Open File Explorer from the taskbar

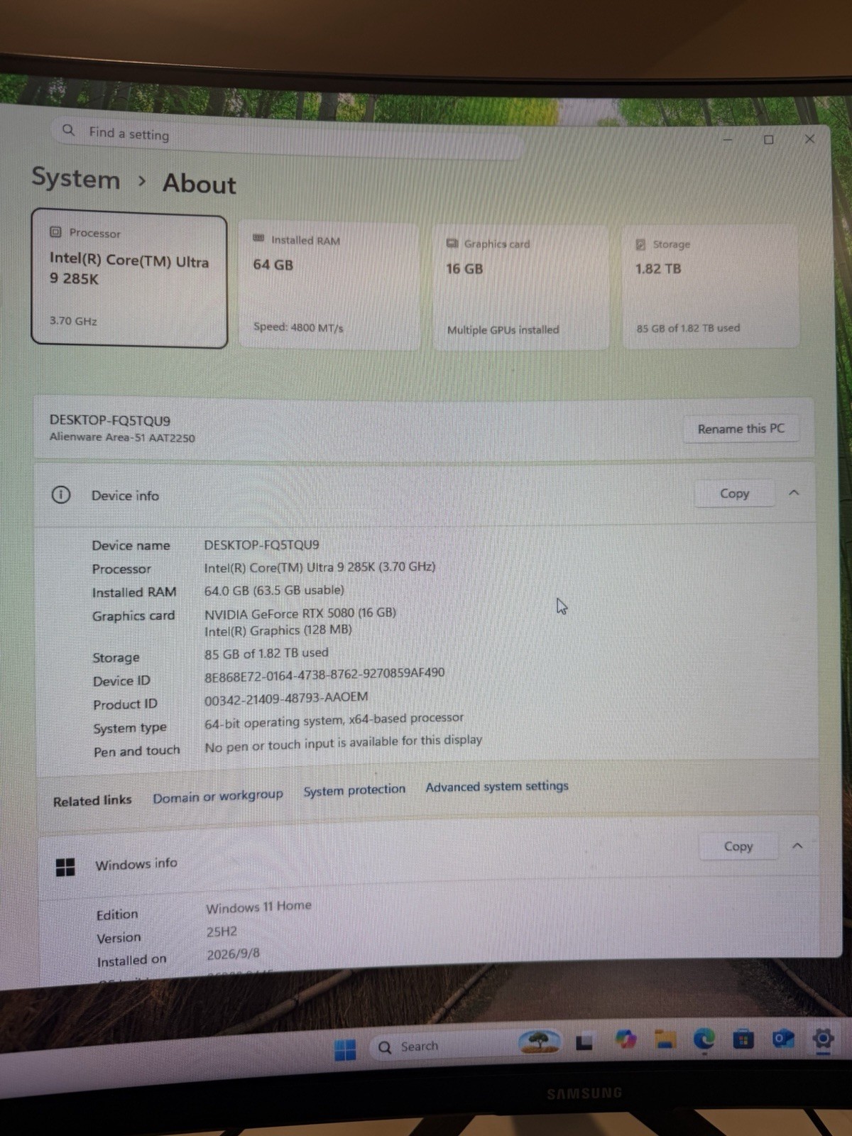click(x=665, y=1039)
